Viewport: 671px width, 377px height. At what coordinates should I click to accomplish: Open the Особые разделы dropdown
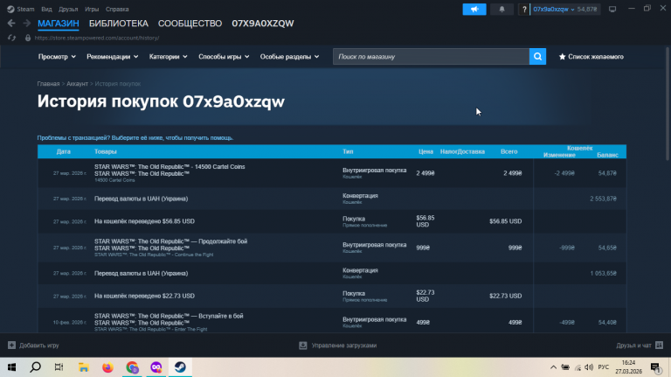289,57
